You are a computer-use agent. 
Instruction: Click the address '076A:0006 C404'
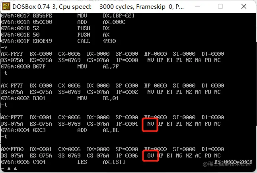23,162
